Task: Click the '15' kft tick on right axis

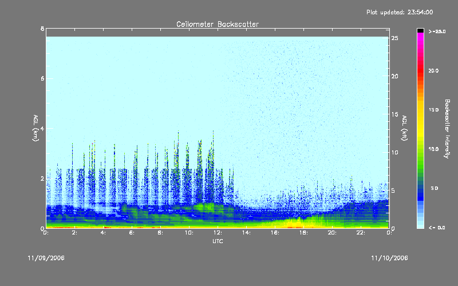Action: 395,114
